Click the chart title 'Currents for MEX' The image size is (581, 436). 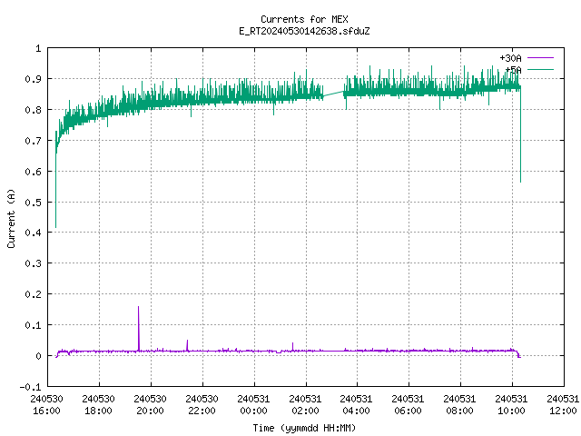coord(304,19)
